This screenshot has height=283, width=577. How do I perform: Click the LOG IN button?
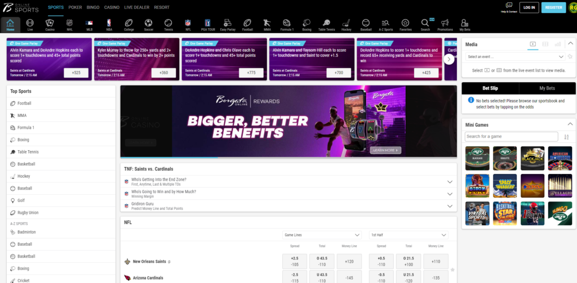529,7
